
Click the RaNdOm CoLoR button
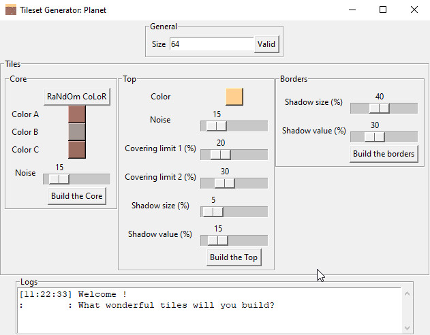[77, 97]
